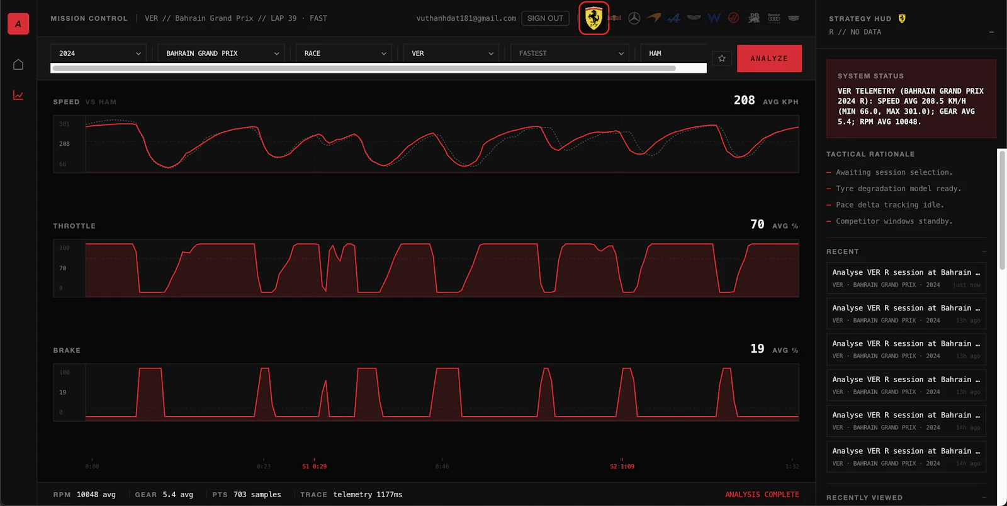Click the Speed telemetry chart

426,144
